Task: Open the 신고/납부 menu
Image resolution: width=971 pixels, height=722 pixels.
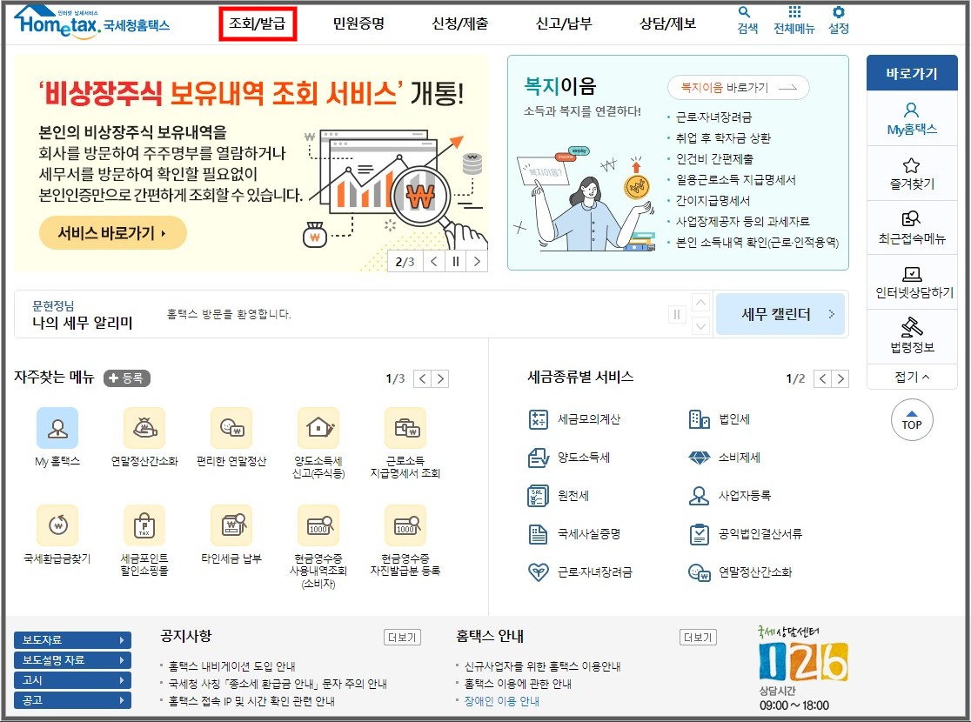Action: click(564, 24)
